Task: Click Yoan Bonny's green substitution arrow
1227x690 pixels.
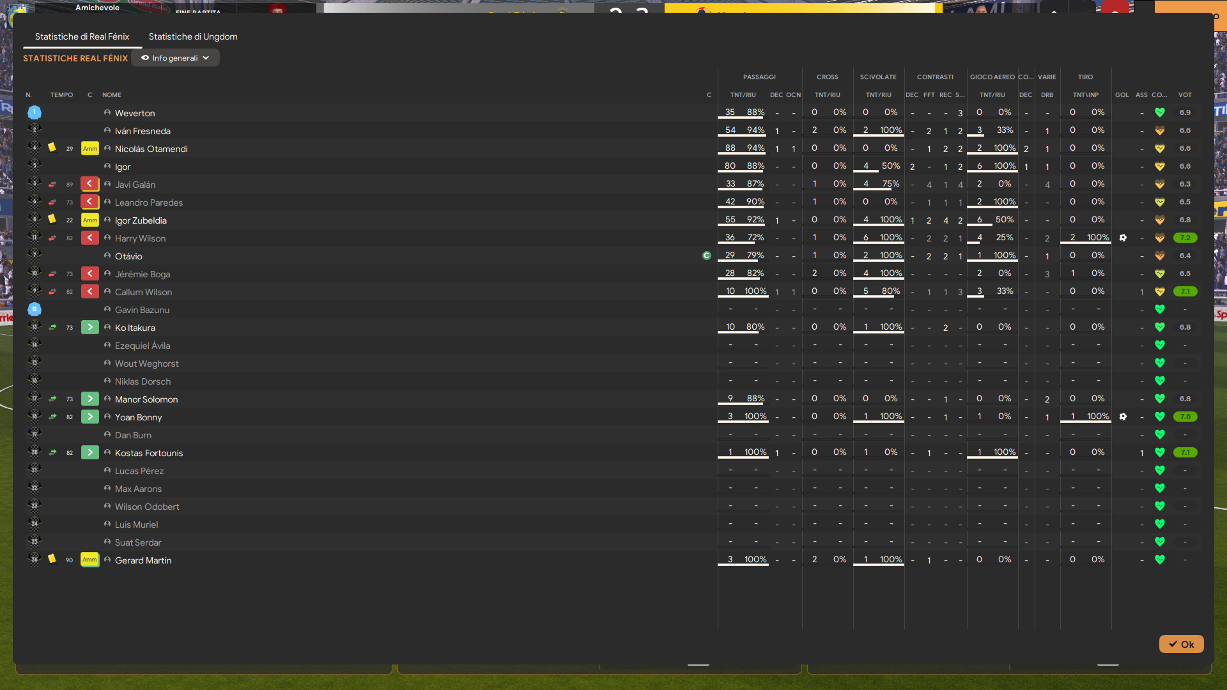Action: (x=90, y=417)
